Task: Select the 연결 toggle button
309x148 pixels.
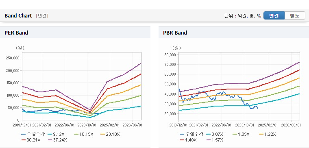Action: [274, 15]
